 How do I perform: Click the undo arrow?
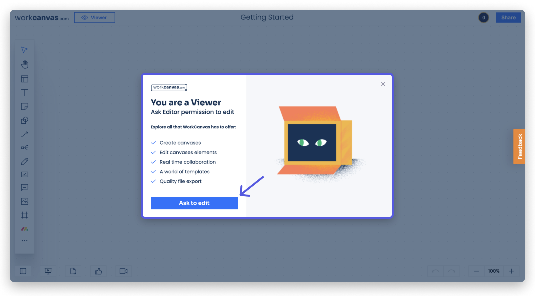[x=436, y=271]
